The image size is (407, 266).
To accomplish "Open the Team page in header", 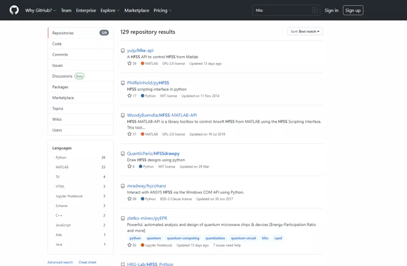I will [x=66, y=10].
